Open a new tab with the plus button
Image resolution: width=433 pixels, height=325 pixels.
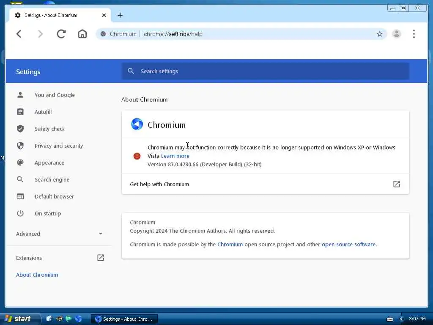tap(120, 15)
